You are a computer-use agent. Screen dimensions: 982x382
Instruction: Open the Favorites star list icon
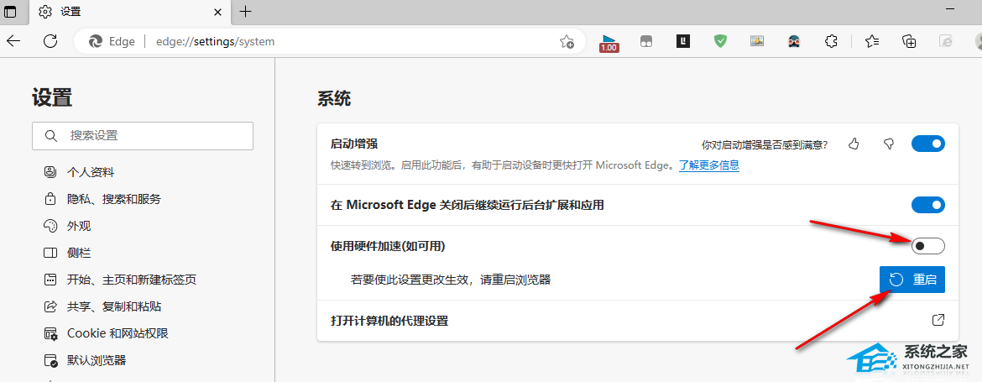(x=871, y=41)
